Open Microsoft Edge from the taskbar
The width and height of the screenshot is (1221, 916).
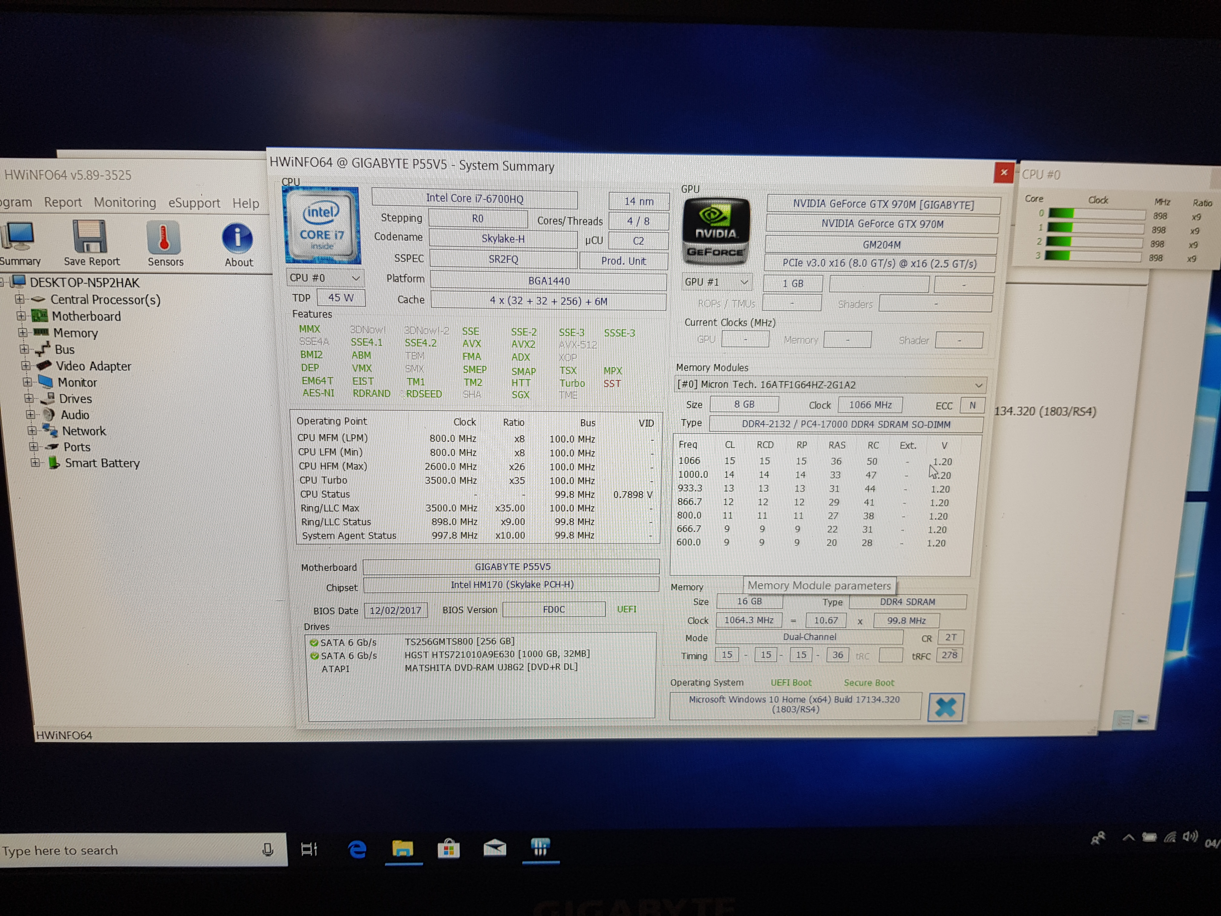click(357, 849)
